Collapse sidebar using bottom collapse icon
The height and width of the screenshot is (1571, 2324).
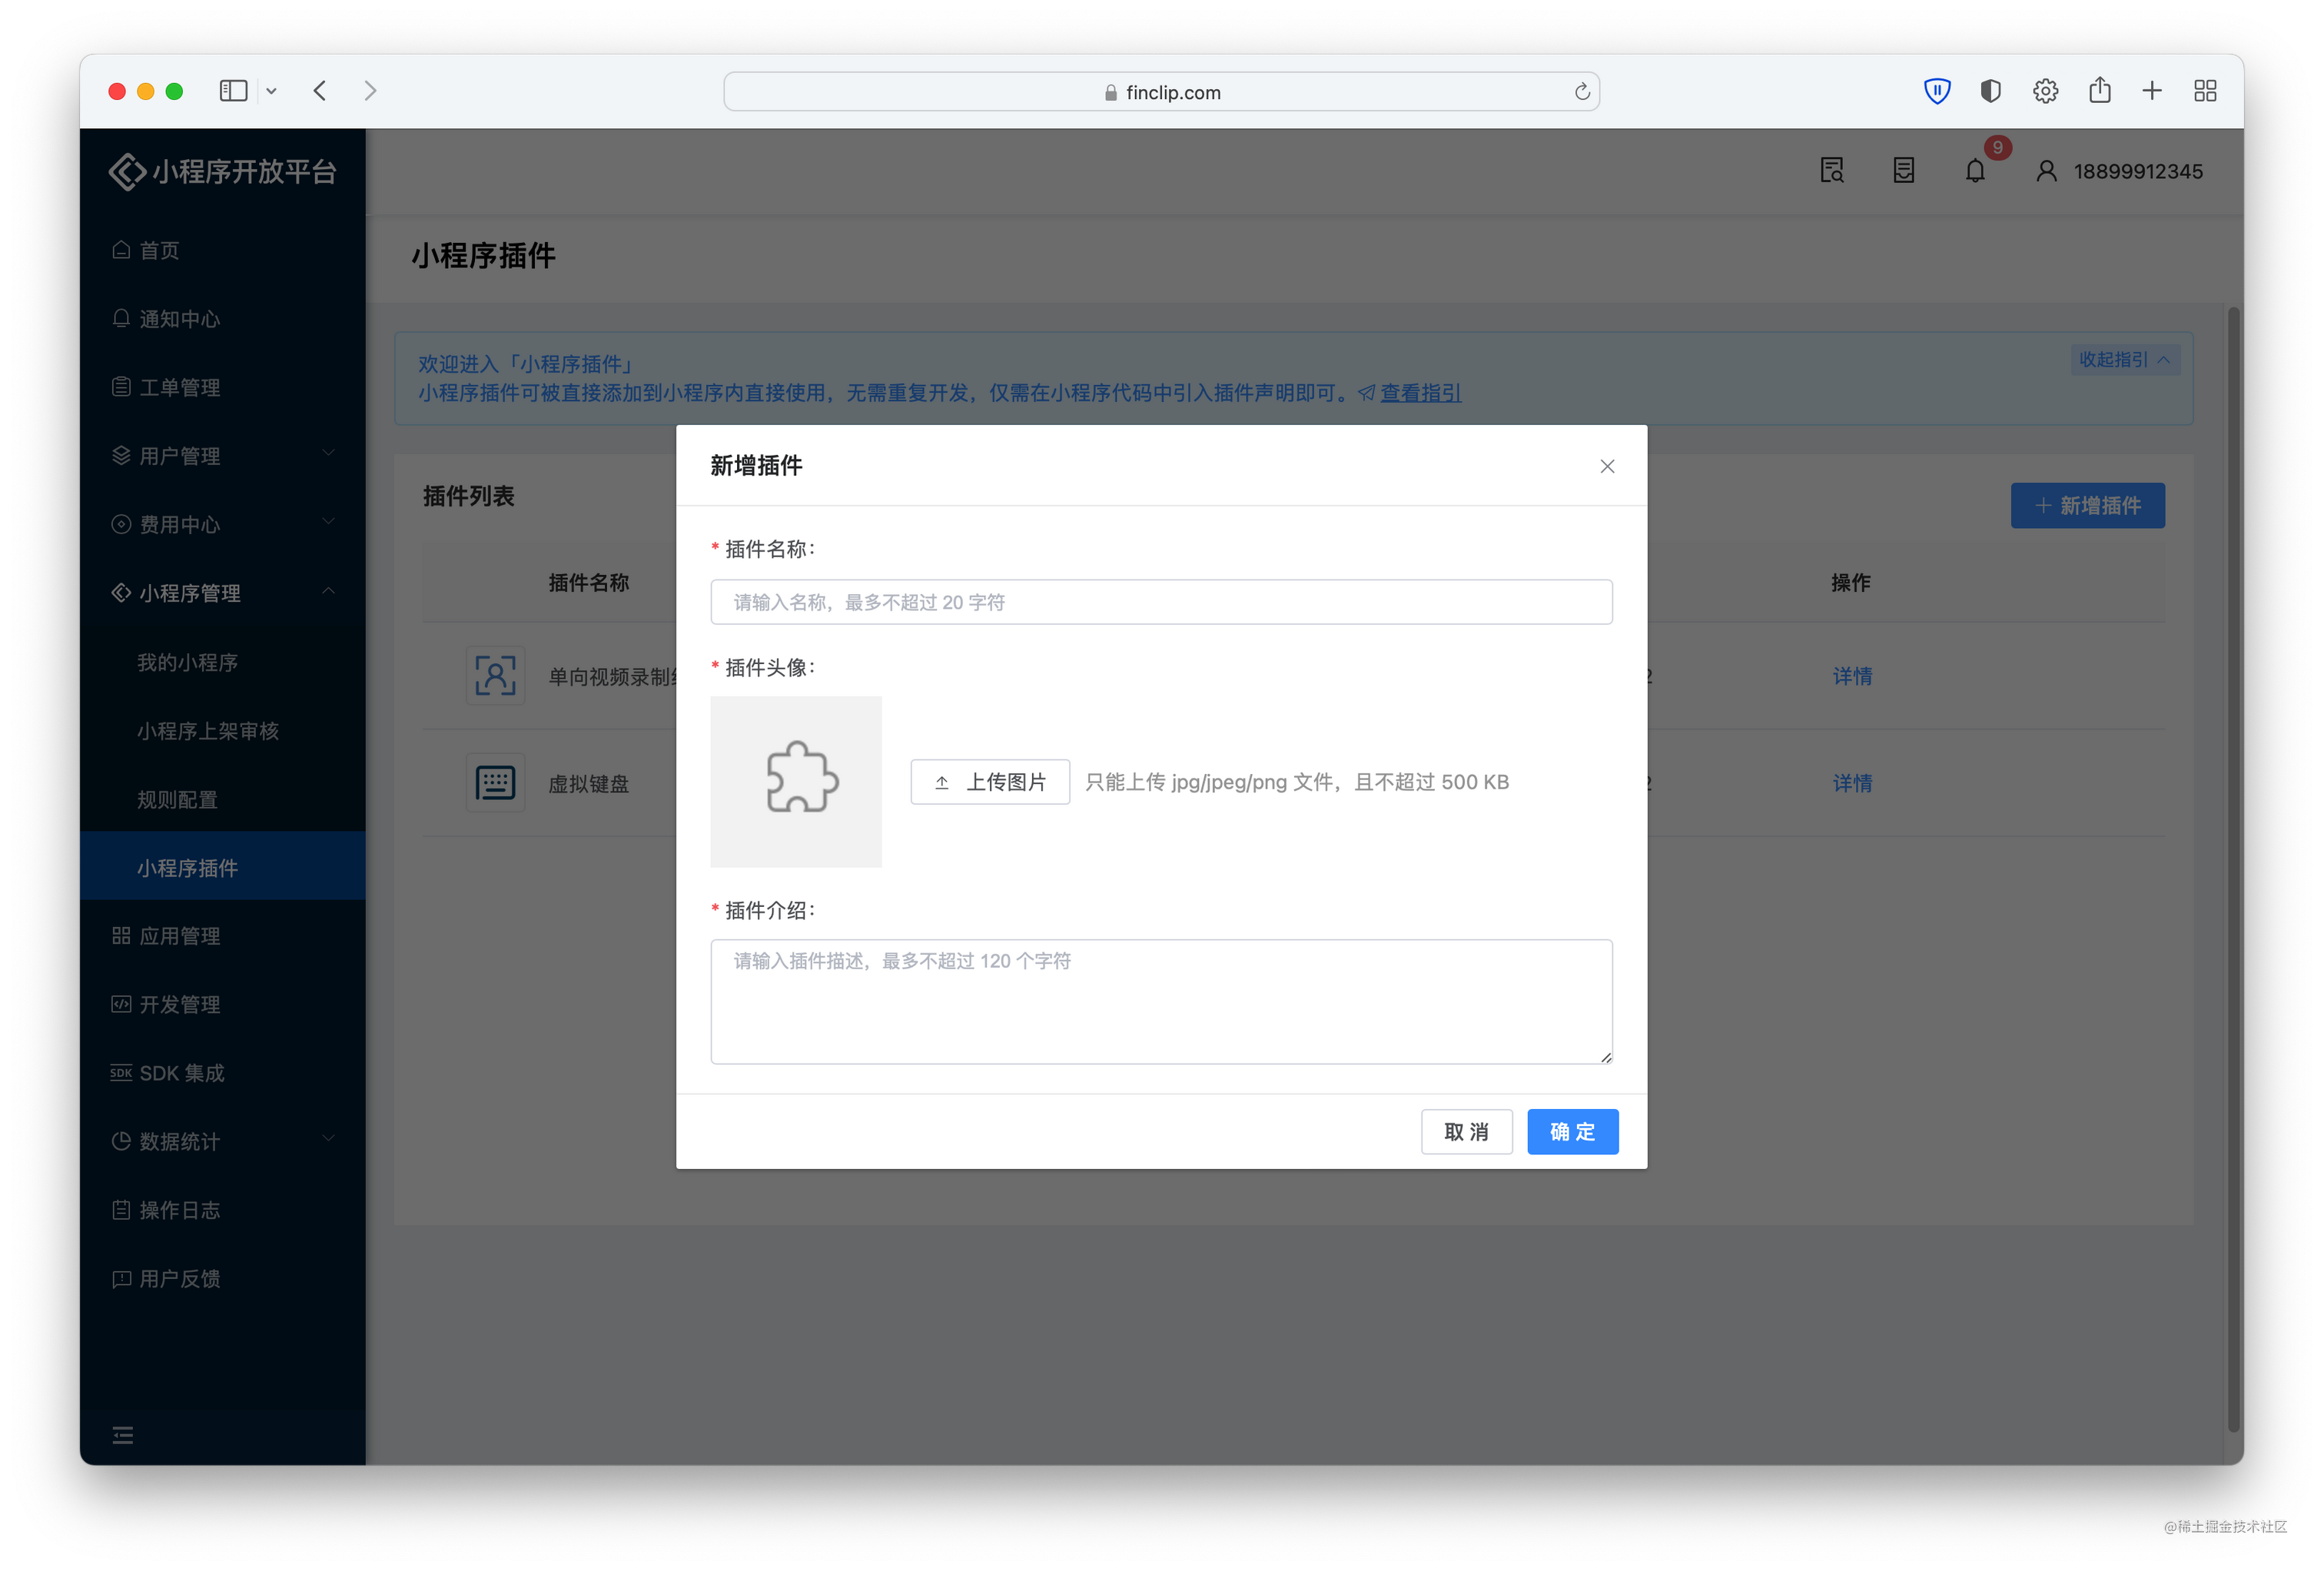click(x=123, y=1434)
